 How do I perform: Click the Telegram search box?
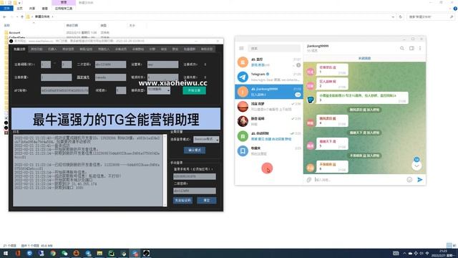tap(274, 48)
